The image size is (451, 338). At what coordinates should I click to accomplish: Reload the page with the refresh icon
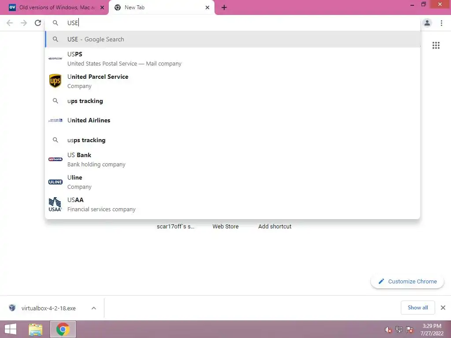coord(38,23)
